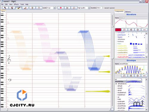Viewport: 149px width, 112px height.
Task: Select the tripleAttack envelope
Action: (x=121, y=95)
